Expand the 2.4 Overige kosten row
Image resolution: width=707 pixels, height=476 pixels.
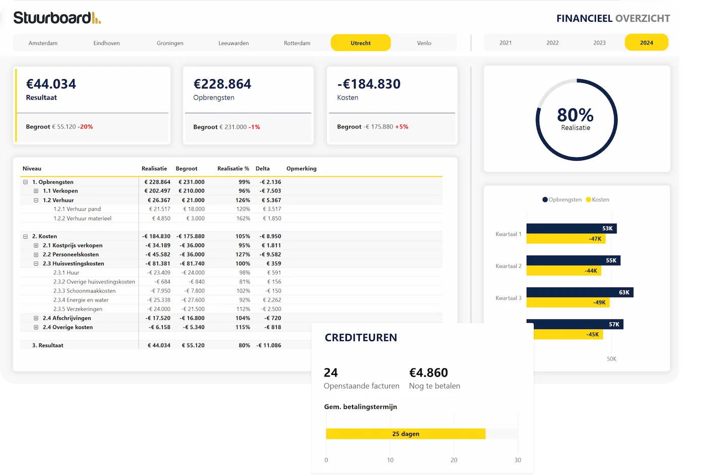(36, 327)
